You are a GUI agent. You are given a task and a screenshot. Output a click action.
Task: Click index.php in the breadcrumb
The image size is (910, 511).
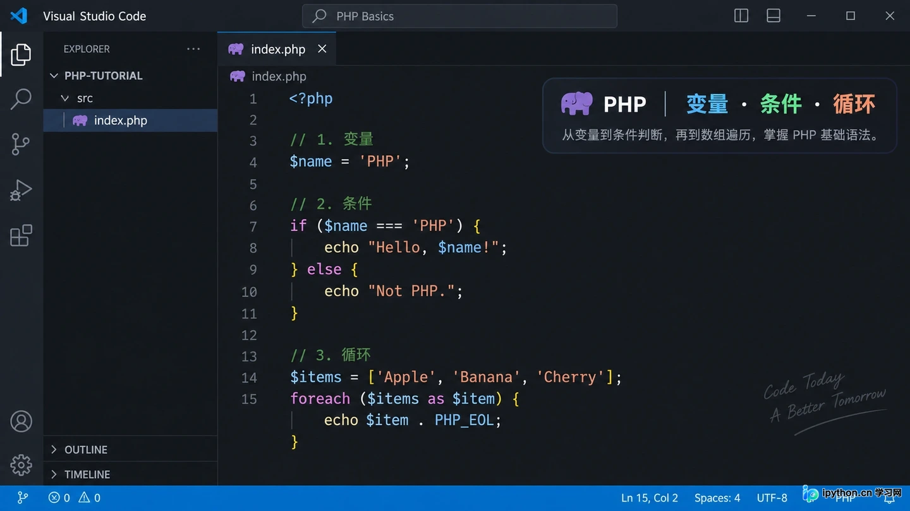coord(279,76)
